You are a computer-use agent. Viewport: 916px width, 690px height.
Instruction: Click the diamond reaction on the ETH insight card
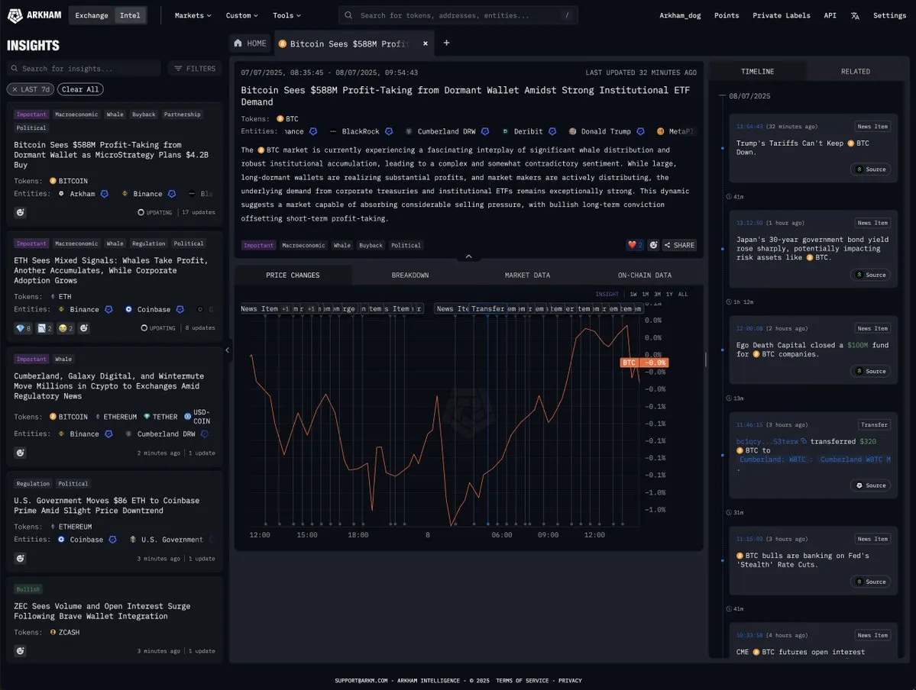[x=24, y=328]
